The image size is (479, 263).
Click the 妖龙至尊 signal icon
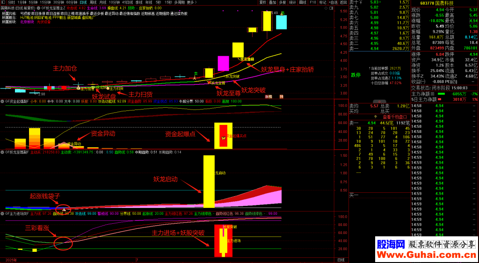click(x=209, y=82)
